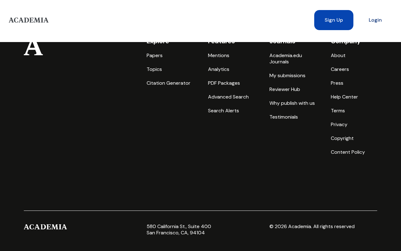Image resolution: width=401 pixels, height=251 pixels.
Task: Click Why publish with us
Action: click(x=292, y=103)
